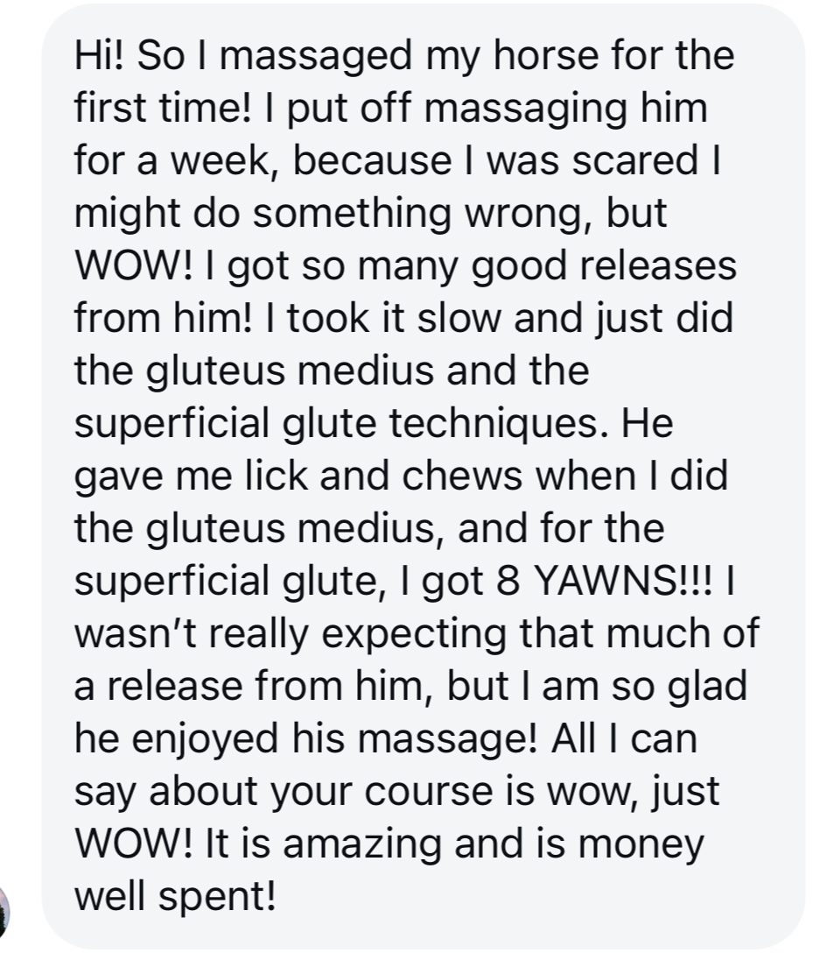Click the words "so glad" in message
Image resolution: width=834 pixels, height=960 pixels.
pyautogui.click(x=679, y=688)
